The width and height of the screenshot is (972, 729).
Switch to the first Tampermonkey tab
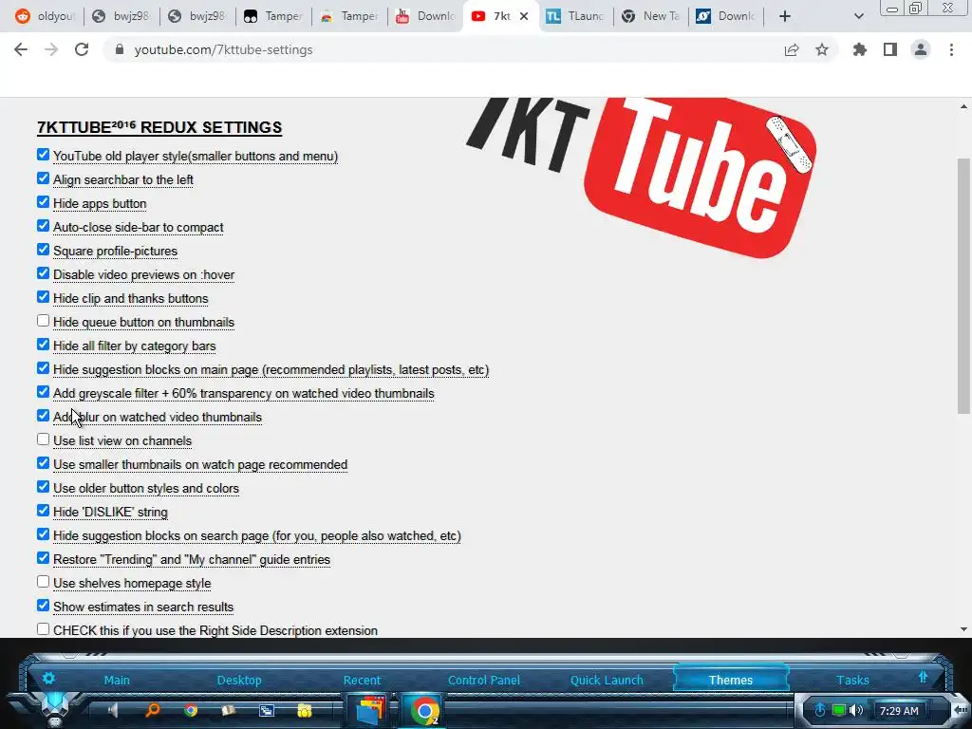point(272,16)
